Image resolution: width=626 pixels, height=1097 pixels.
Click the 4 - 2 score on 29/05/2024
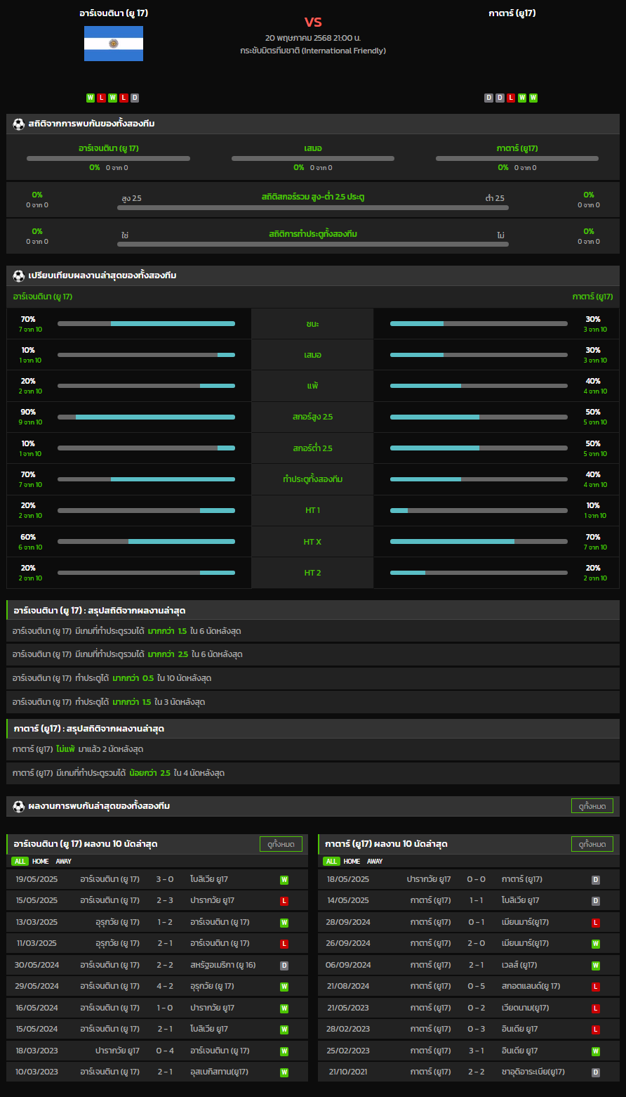pyautogui.click(x=165, y=987)
